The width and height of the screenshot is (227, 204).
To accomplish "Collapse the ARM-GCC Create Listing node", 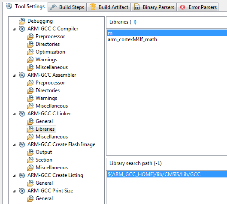I will [x=14, y=176].
